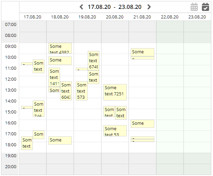Click the 23.08.20 day header

coord(197,17)
